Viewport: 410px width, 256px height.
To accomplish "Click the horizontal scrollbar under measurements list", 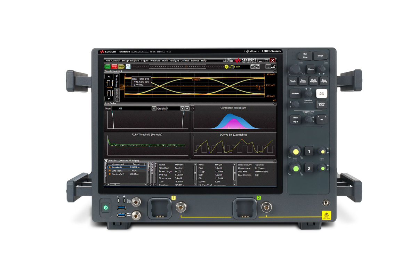I will [115, 184].
